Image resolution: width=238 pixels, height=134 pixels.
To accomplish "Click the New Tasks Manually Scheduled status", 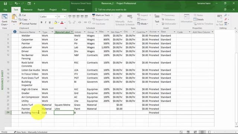I will point(30,132).
